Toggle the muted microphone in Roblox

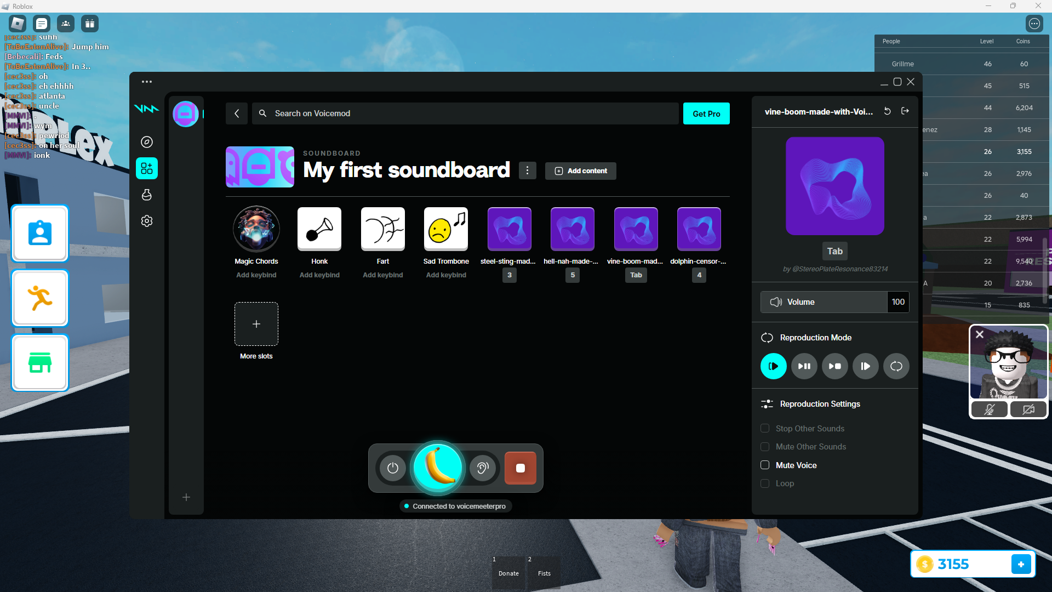990,409
